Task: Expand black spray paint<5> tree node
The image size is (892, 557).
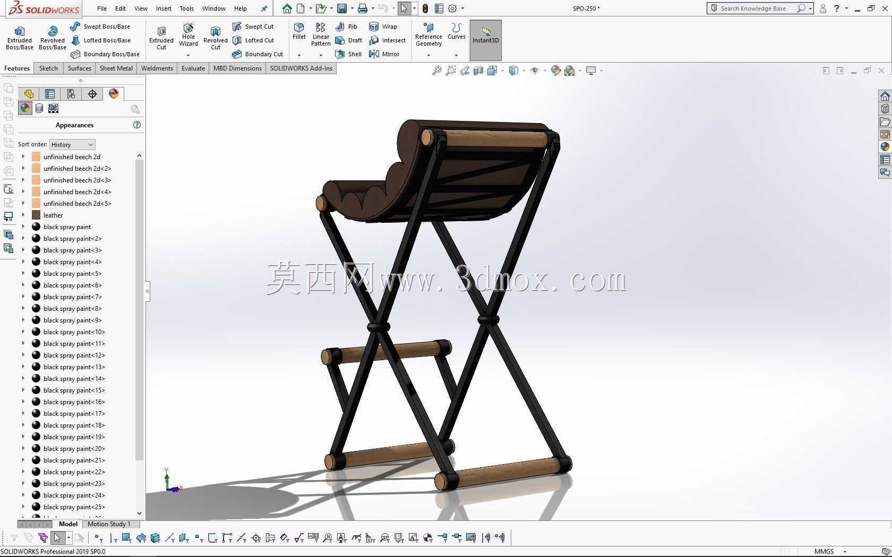Action: [23, 273]
